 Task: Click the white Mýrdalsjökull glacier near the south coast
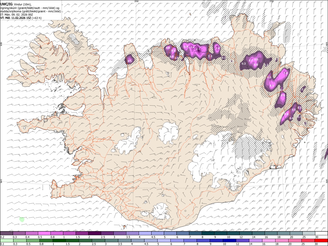coord(161,212)
